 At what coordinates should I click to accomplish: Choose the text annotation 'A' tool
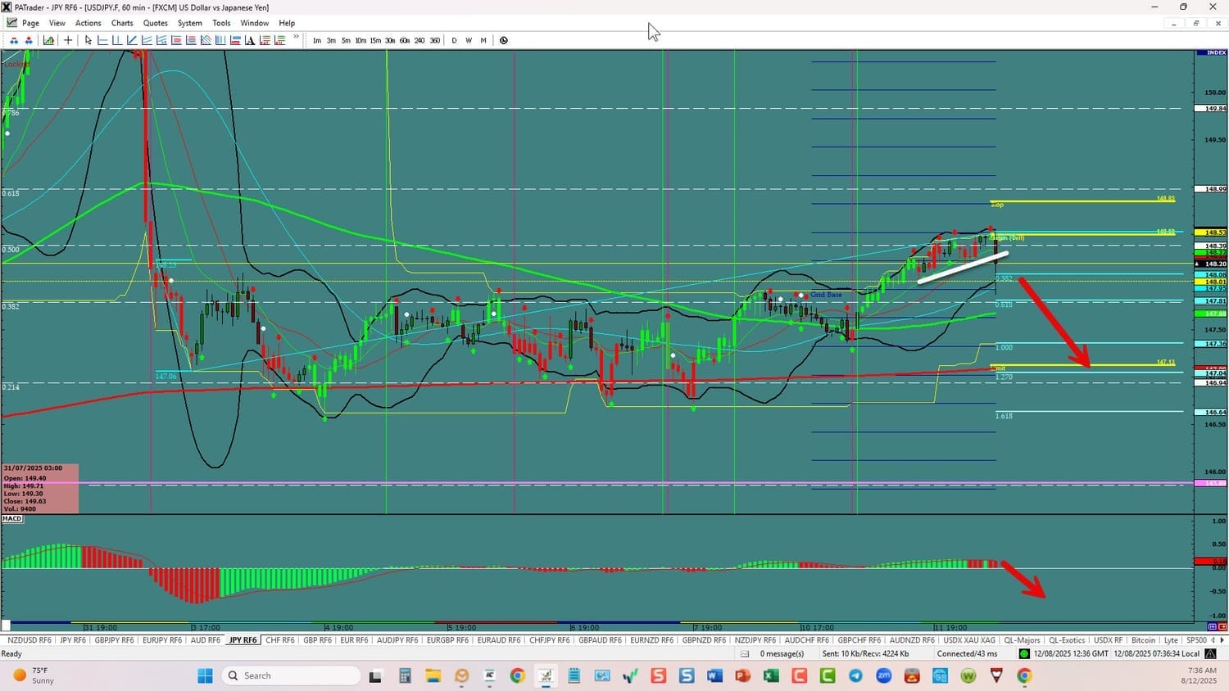click(x=250, y=40)
